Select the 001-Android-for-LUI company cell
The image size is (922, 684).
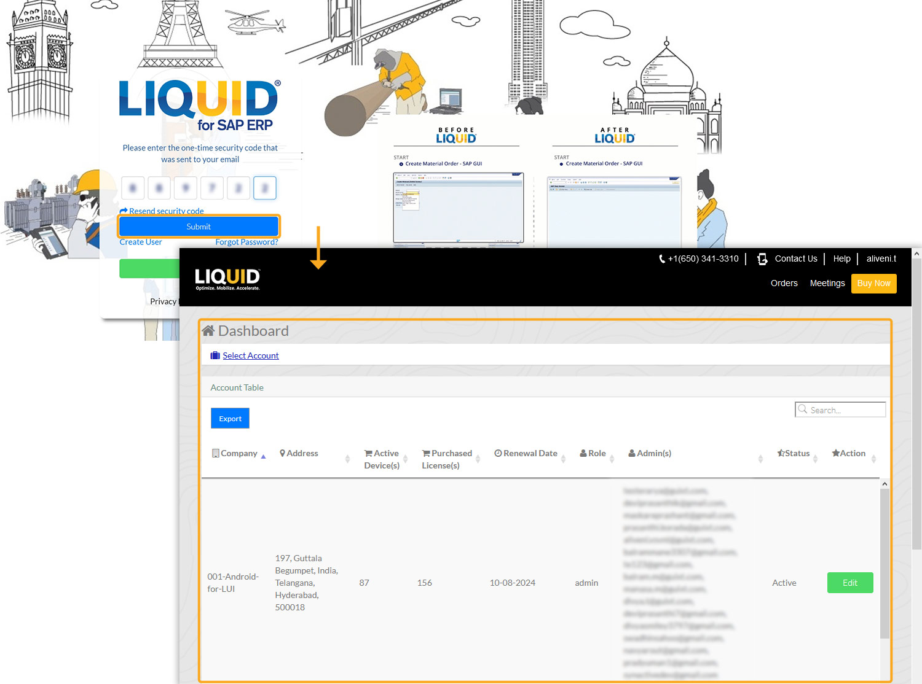[x=233, y=583]
